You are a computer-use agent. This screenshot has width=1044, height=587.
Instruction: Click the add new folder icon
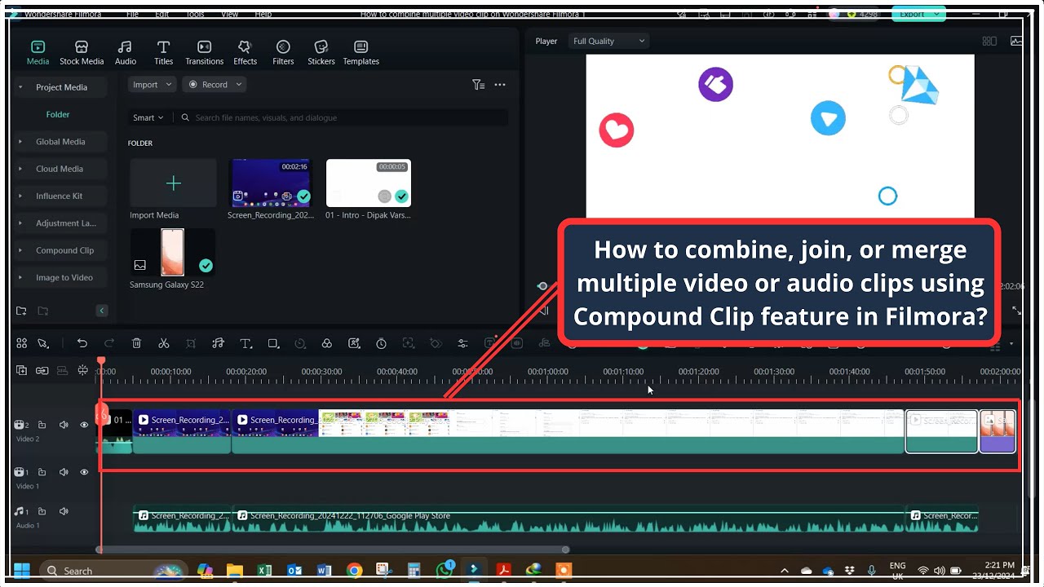pyautogui.click(x=21, y=311)
